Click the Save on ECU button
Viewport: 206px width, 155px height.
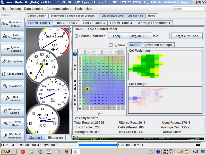(x=138, y=36)
